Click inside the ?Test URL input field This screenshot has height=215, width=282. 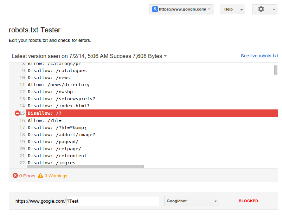pos(113,201)
